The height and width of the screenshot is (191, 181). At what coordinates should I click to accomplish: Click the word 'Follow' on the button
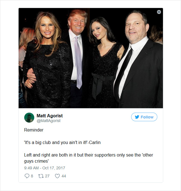point(147,117)
